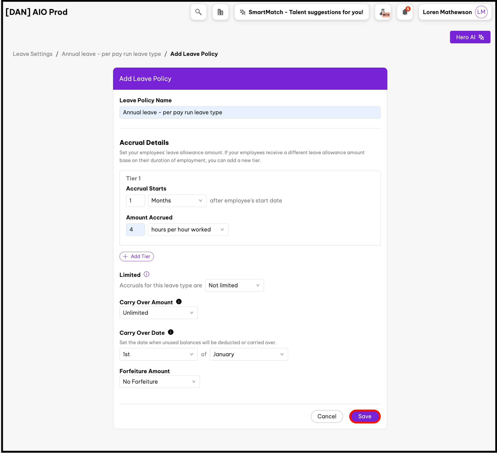497x453 pixels.
Task: Click the Add Tier button
Action: pyautogui.click(x=137, y=257)
